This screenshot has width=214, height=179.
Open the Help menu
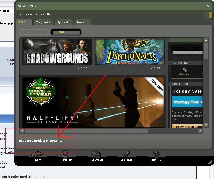pos(50,14)
